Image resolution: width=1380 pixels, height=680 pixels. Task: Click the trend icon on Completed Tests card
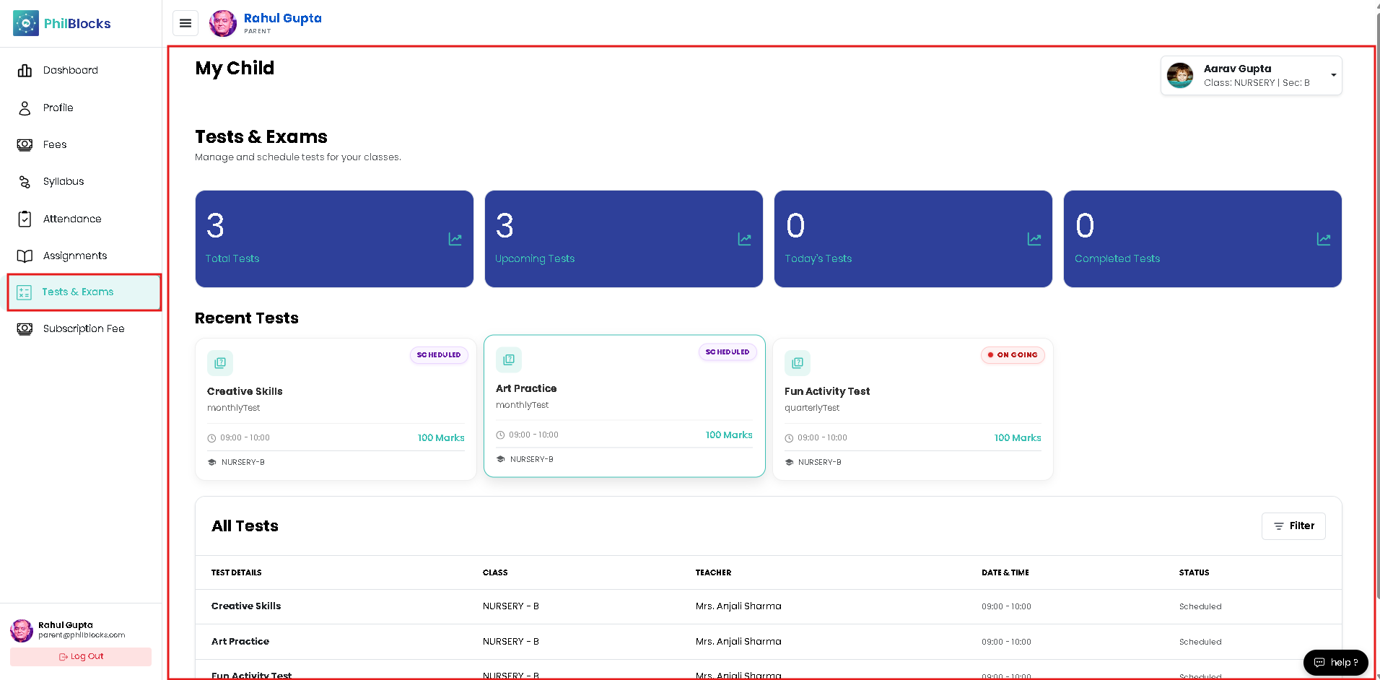1324,239
